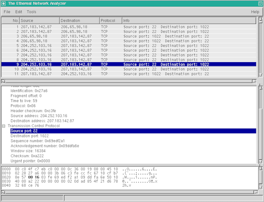Viewport: 264px width, 202px height.
Task: Click the protocol tree scrollbar down arrow
Action: pos(260,162)
